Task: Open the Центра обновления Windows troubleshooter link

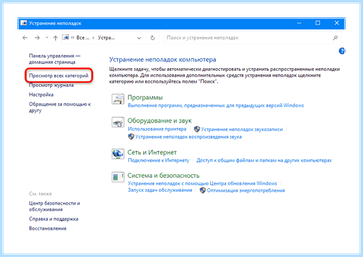Action: point(202,183)
